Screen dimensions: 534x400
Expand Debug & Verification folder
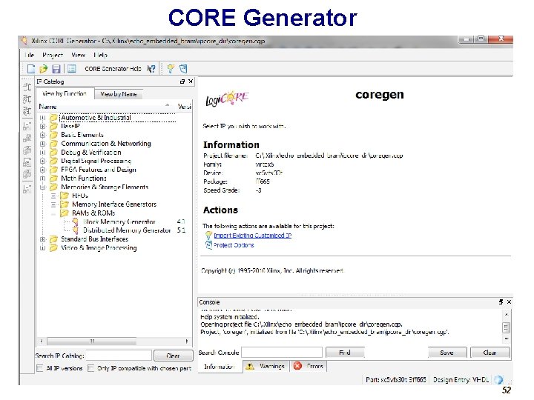point(42,153)
